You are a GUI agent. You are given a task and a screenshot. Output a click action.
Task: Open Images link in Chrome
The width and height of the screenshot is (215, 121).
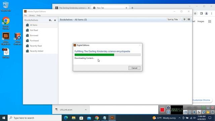coord(201,22)
